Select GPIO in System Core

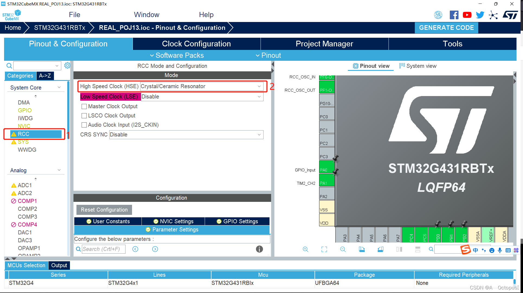point(25,110)
